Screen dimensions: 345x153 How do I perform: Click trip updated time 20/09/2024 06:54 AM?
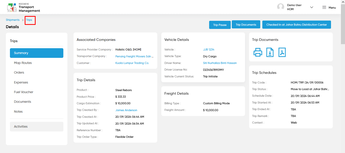click(x=130, y=124)
